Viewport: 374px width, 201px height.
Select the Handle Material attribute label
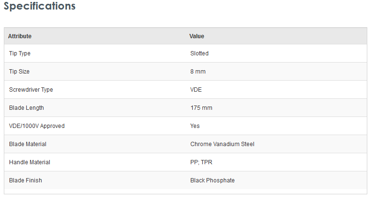point(30,162)
